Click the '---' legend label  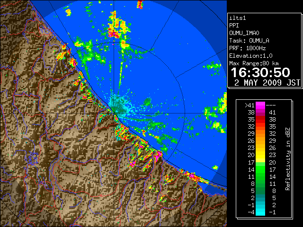pos(270,105)
